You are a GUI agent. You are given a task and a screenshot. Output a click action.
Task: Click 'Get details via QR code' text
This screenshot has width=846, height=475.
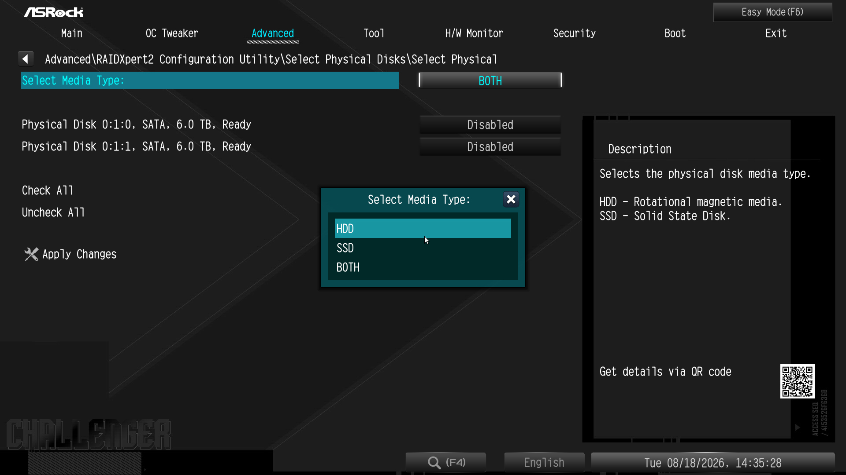point(665,372)
